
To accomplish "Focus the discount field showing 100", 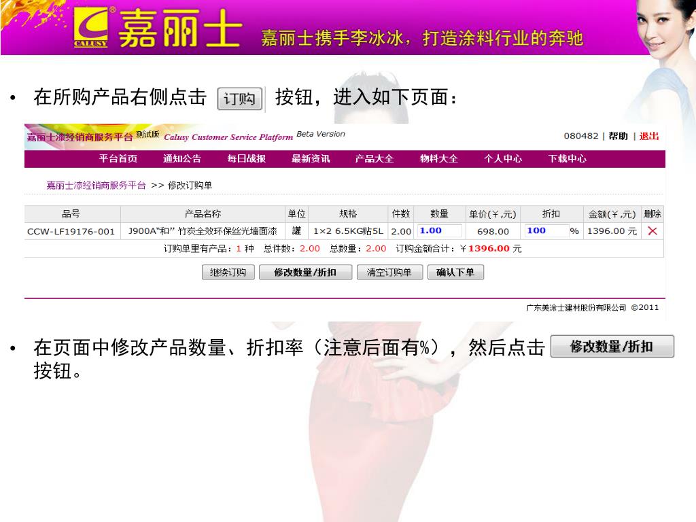I will pyautogui.click(x=547, y=231).
